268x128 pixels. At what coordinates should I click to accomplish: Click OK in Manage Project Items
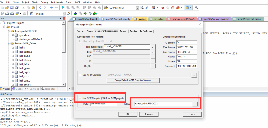[x=128, y=114]
